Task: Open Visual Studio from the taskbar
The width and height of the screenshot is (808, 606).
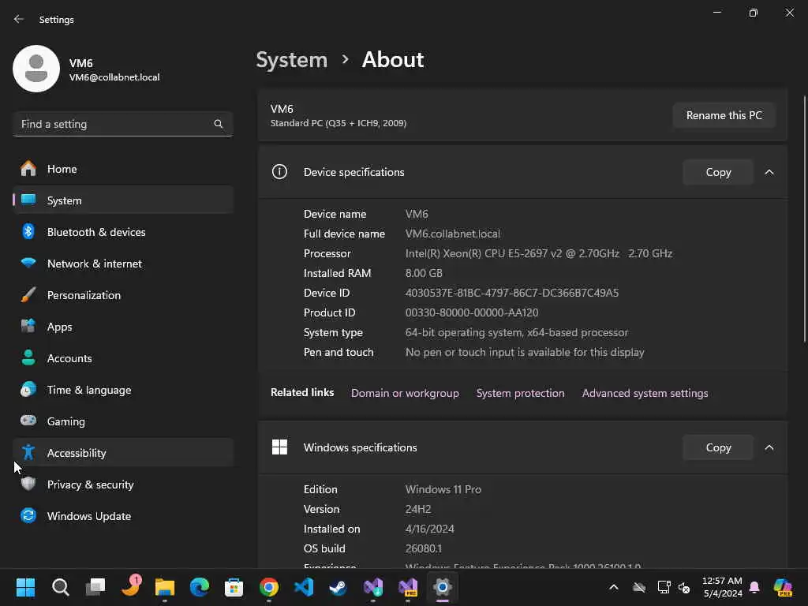Action: (373, 587)
